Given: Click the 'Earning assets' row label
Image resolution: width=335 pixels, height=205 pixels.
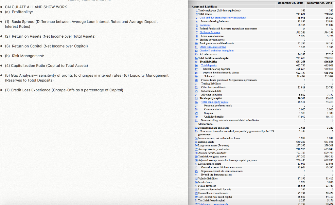Looking at the screenshot, I should [x=206, y=142].
